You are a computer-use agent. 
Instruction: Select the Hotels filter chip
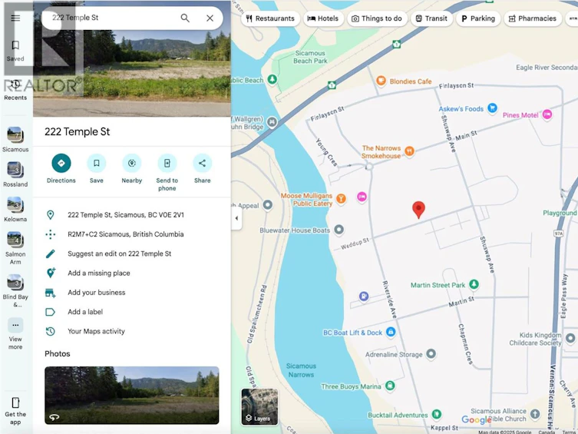click(x=323, y=18)
